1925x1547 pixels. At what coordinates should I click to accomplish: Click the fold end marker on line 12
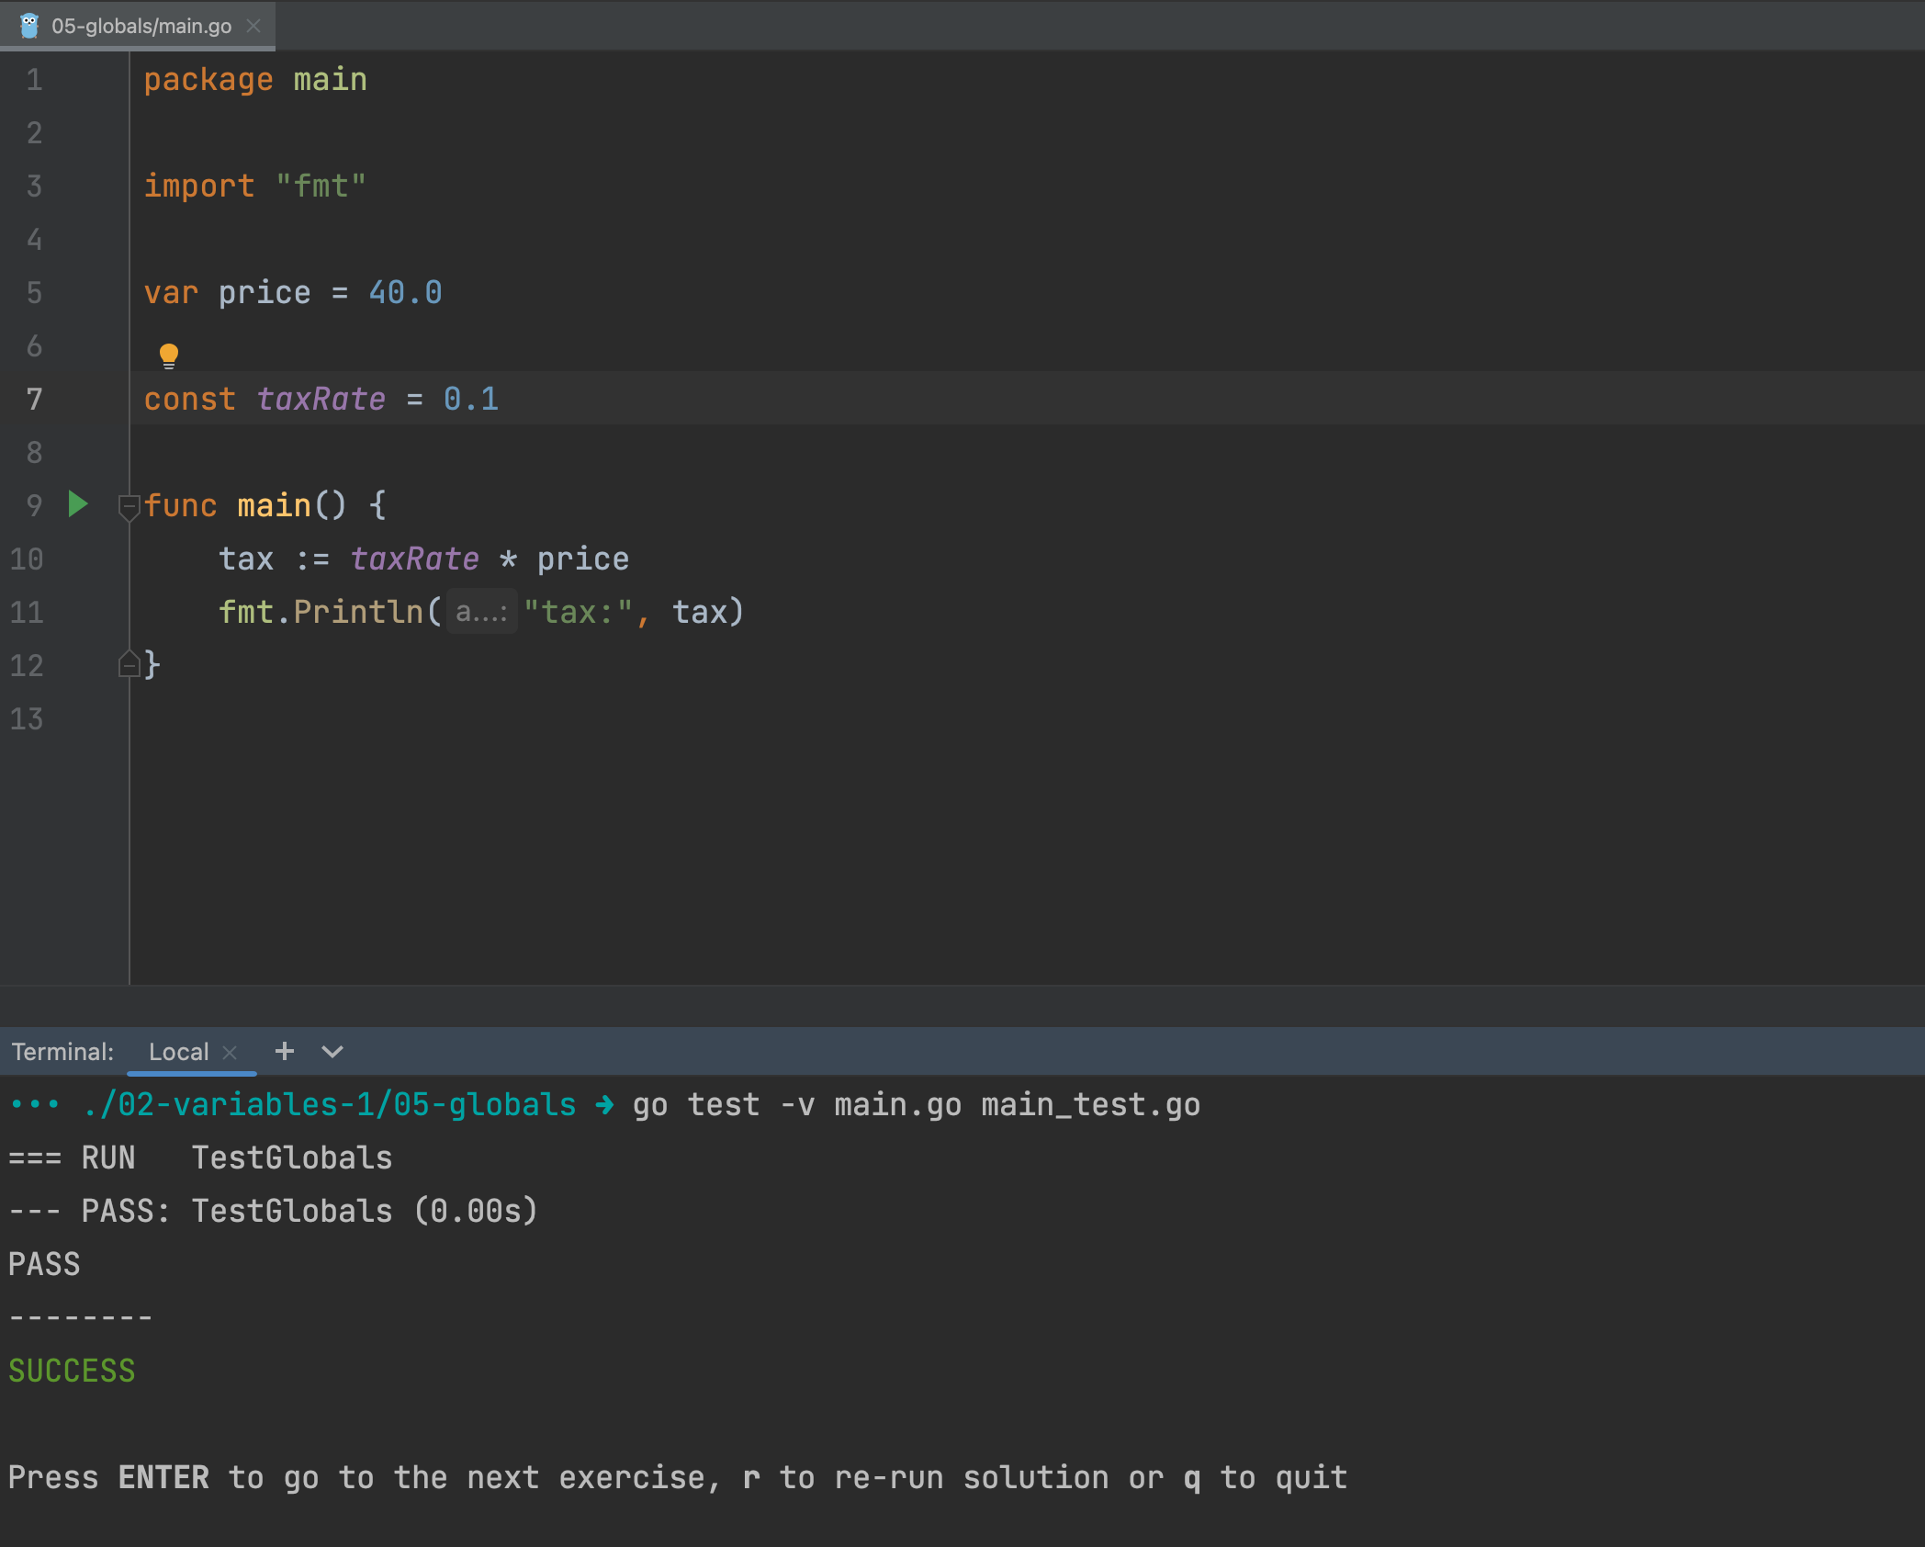click(129, 664)
